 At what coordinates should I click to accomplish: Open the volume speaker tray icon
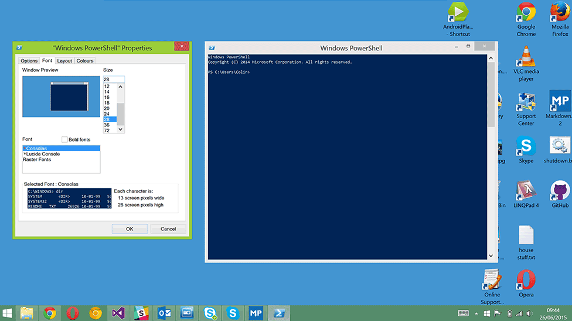(530, 313)
